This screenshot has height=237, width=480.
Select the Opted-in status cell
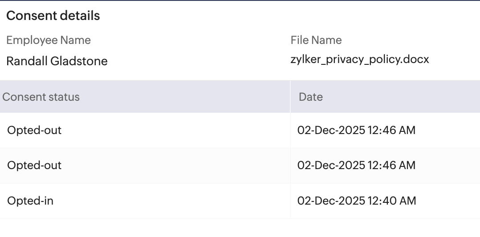click(30, 201)
